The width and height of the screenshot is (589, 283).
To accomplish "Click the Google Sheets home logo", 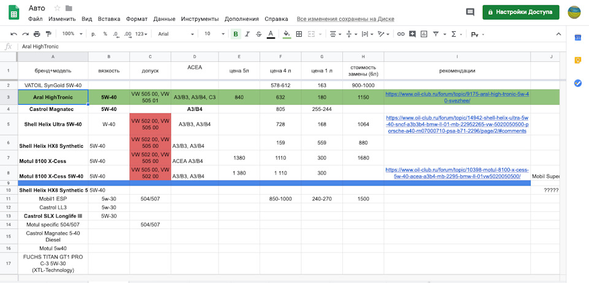I will (14, 13).
